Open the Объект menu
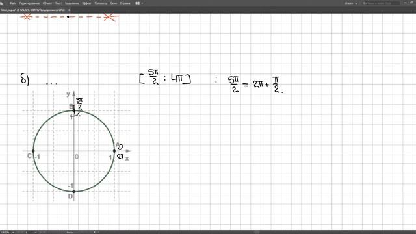This screenshot has width=416, height=234. (47, 3)
